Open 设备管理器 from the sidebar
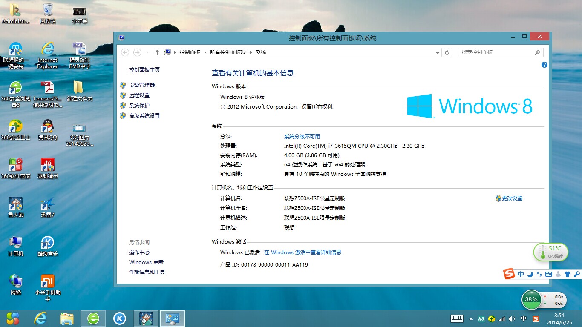The width and height of the screenshot is (582, 327). click(142, 85)
